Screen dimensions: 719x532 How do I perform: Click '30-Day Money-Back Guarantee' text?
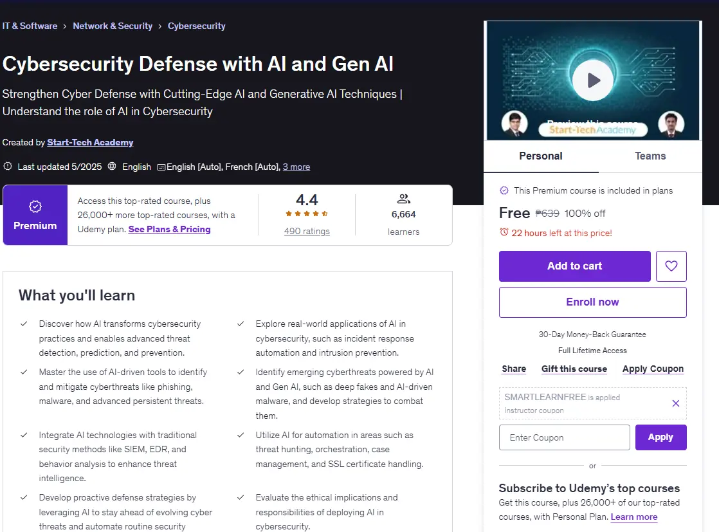(592, 335)
